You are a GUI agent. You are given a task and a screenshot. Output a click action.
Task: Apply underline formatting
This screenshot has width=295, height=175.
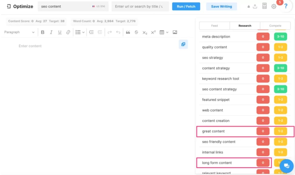click(x=60, y=32)
